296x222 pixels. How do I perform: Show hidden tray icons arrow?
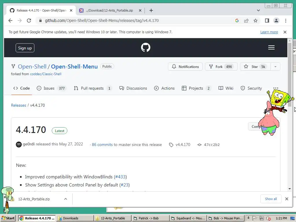pos(248,218)
